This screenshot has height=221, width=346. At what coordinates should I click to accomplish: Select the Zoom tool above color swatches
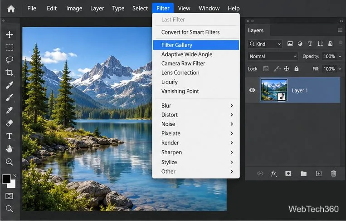pyautogui.click(x=9, y=162)
